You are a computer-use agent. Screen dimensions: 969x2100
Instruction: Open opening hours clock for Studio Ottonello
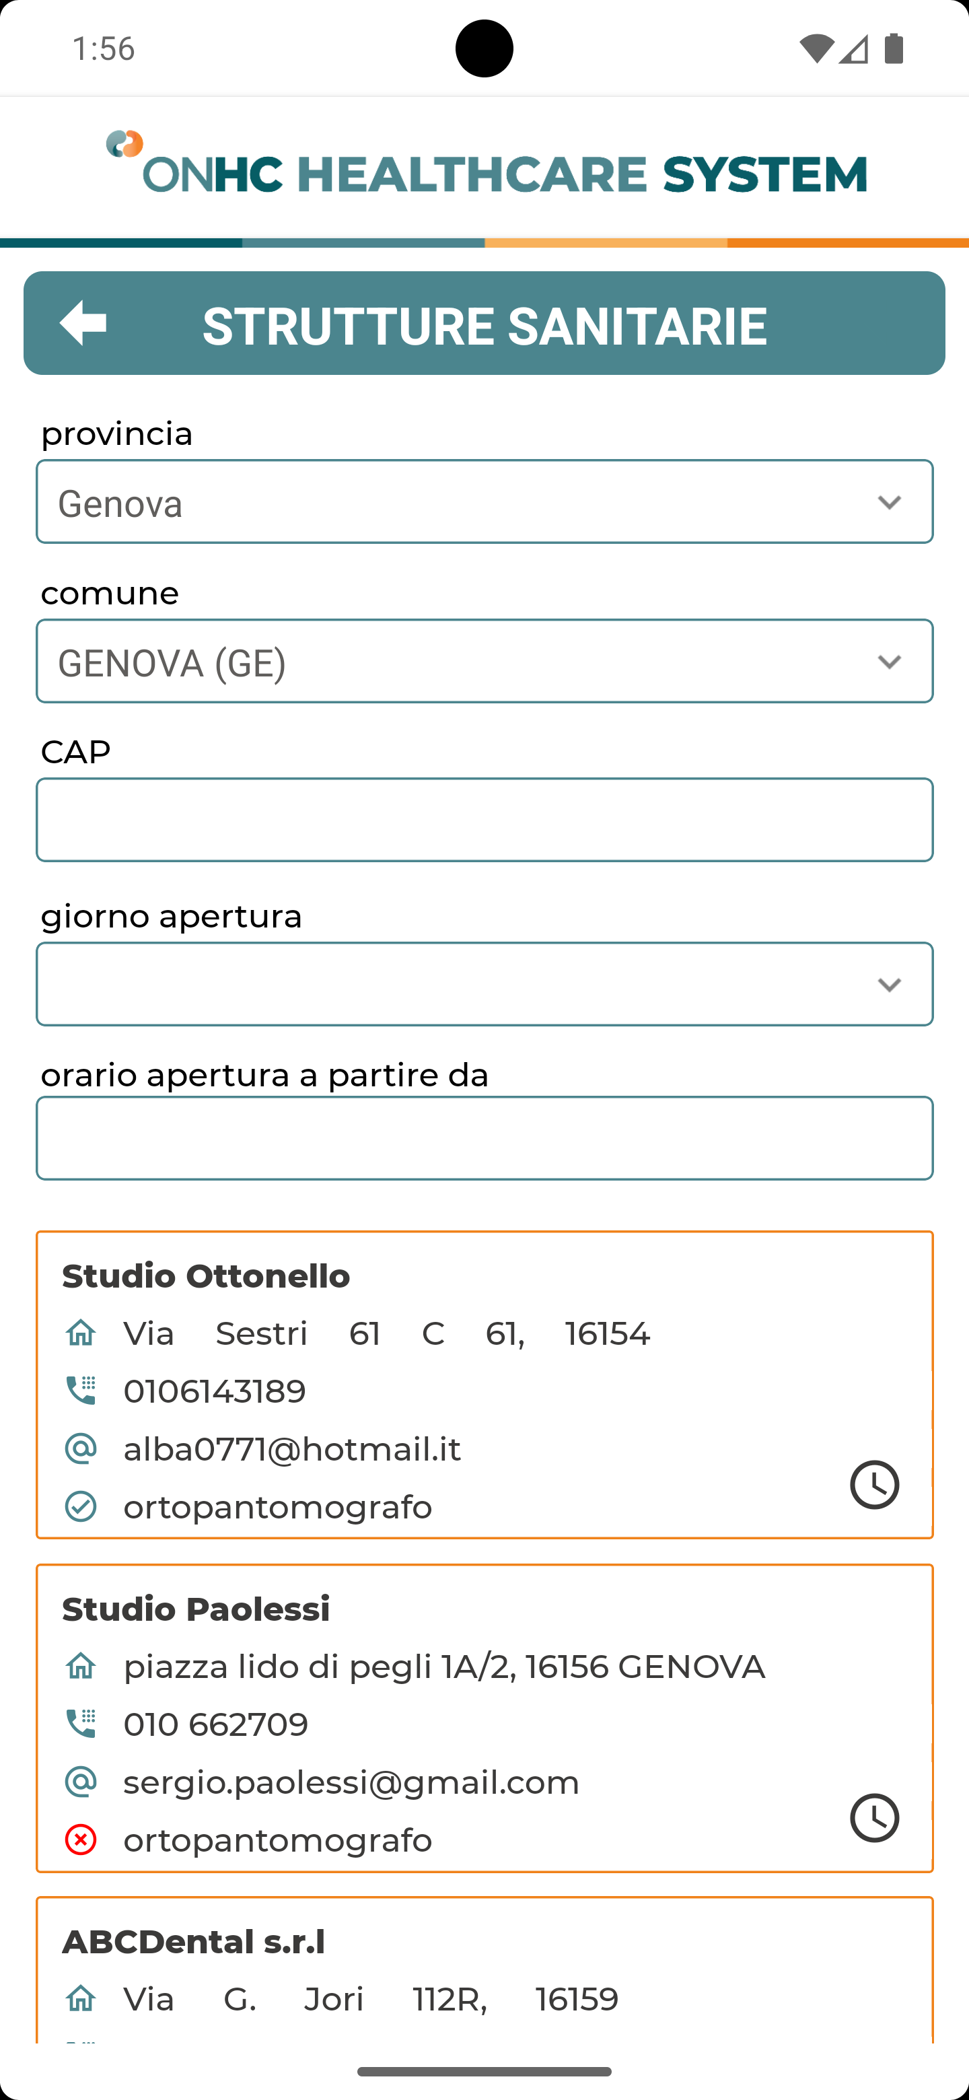click(873, 1483)
